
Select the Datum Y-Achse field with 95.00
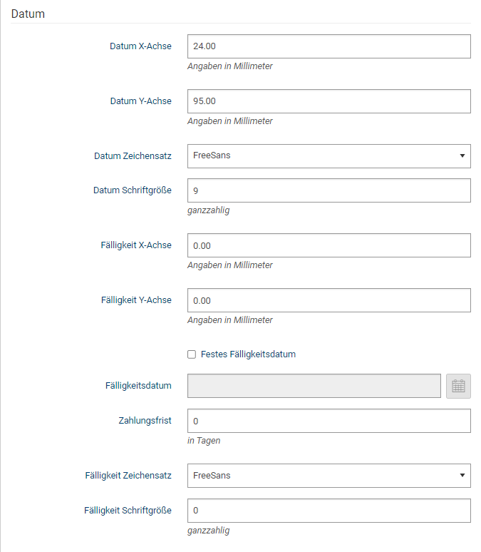(329, 101)
